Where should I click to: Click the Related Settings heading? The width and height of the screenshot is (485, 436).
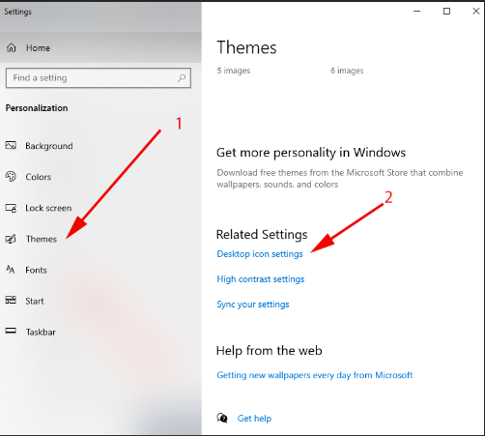pos(262,235)
